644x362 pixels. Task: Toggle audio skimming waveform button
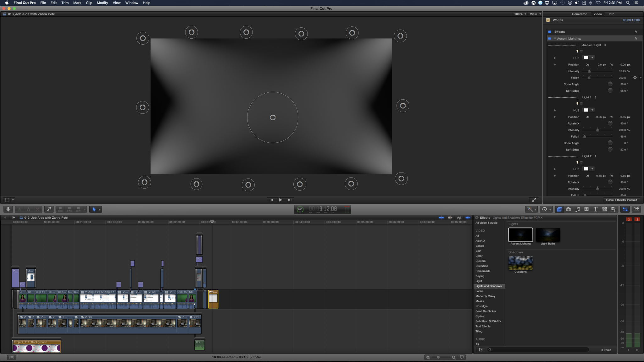point(450,218)
